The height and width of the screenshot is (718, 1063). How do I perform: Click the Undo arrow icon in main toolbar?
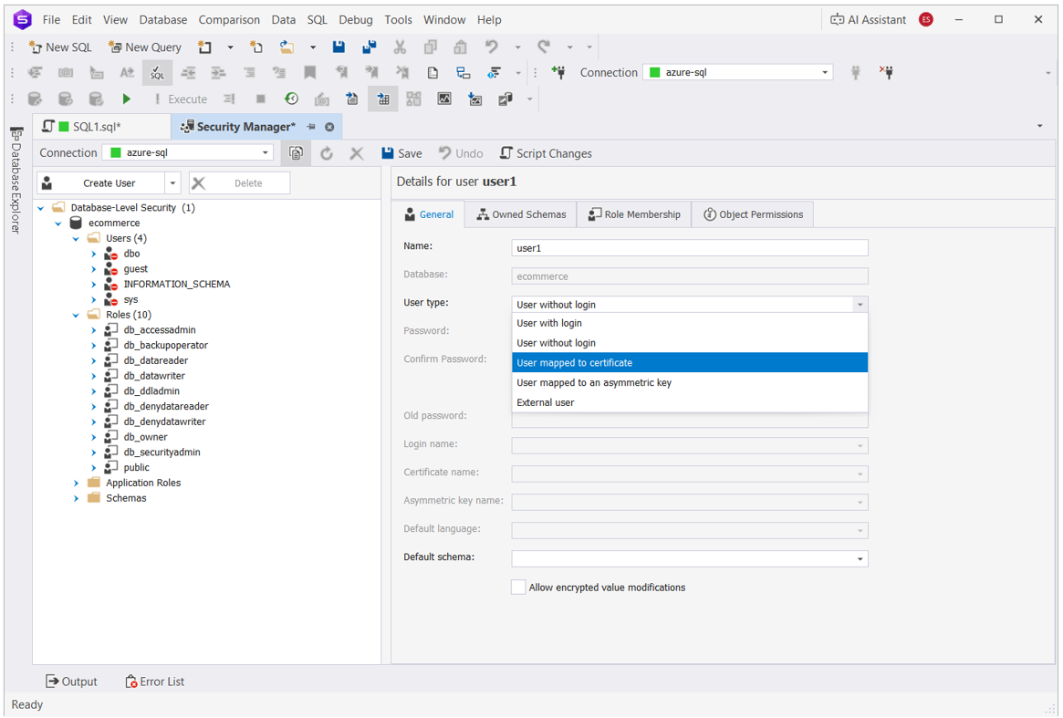(x=492, y=47)
